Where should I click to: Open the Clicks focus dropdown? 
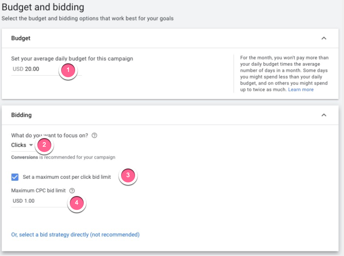point(22,145)
